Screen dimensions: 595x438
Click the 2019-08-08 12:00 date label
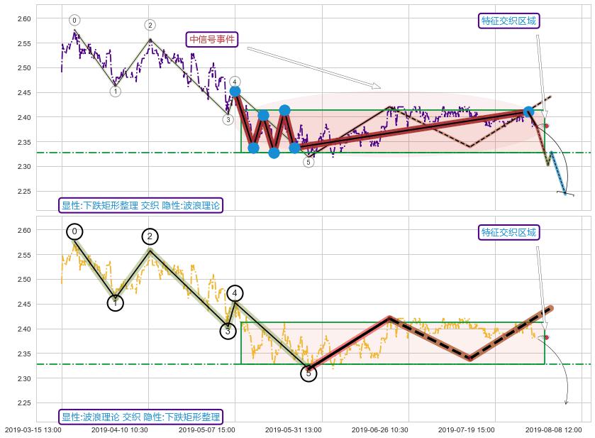click(553, 429)
